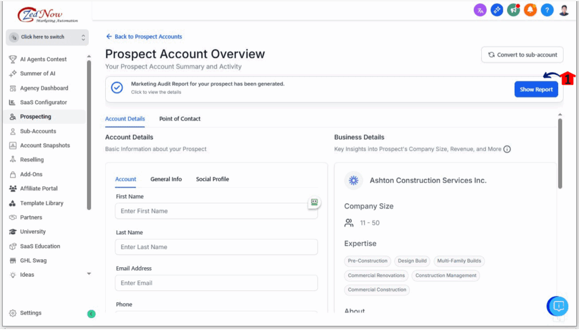Click the GHL Swag store icon

click(x=12, y=260)
